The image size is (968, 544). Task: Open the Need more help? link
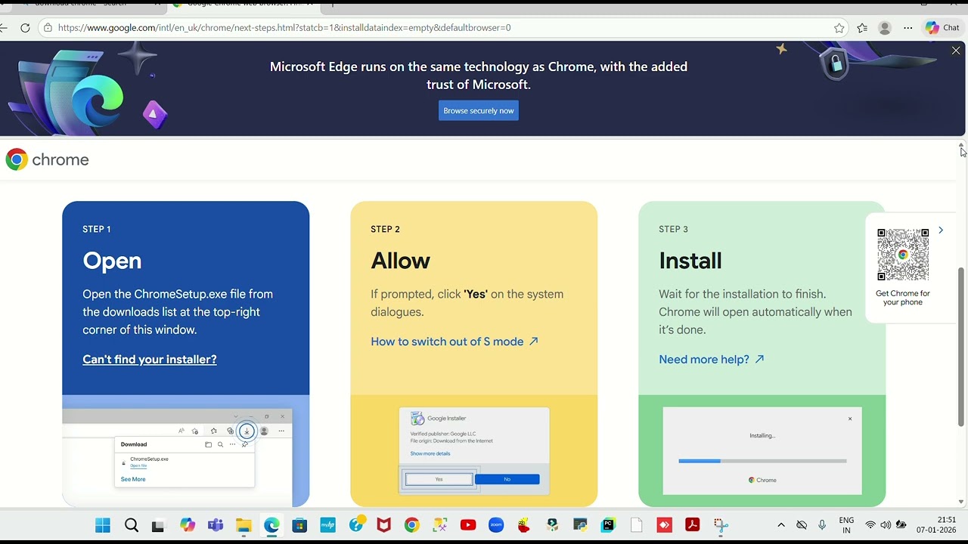[712, 360]
